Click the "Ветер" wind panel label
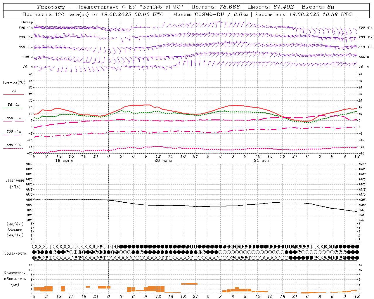Viewport: 374px width, 299px height. tap(27, 22)
